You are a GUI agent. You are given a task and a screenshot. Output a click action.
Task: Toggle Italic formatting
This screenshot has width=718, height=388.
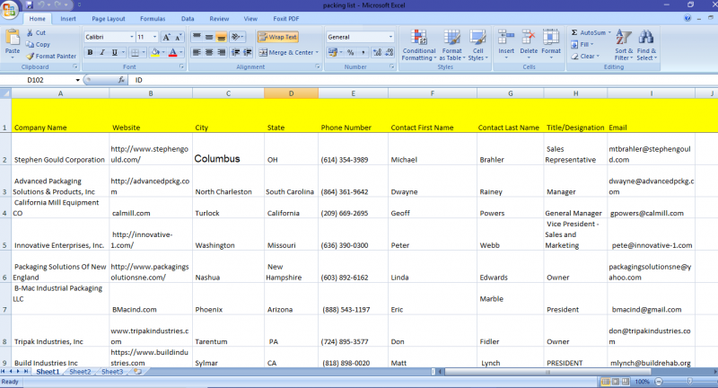102,52
